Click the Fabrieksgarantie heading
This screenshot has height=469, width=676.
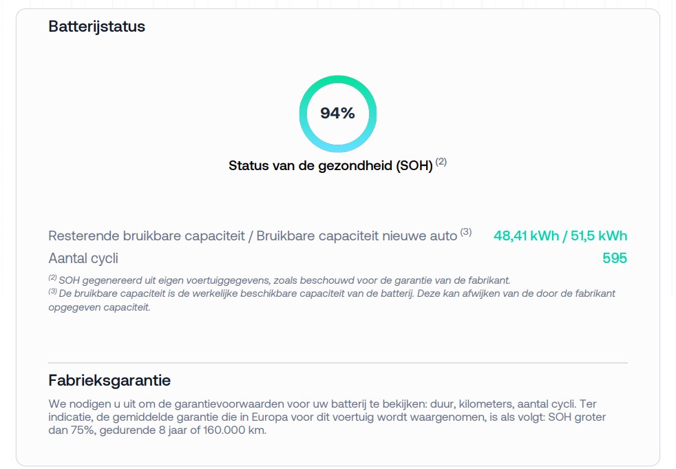tap(109, 380)
